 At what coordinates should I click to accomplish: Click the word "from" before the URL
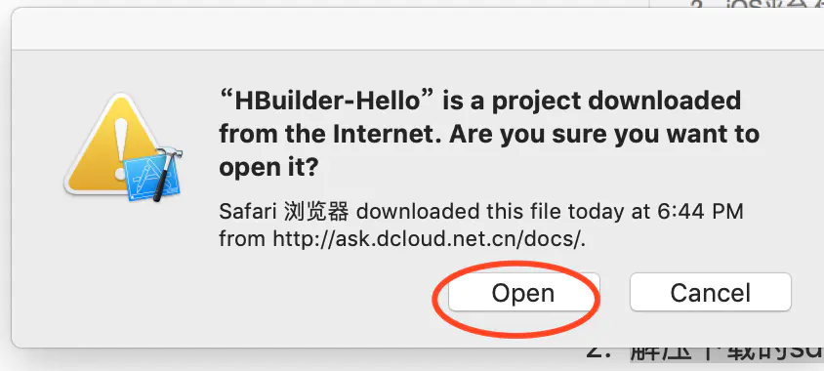243,239
